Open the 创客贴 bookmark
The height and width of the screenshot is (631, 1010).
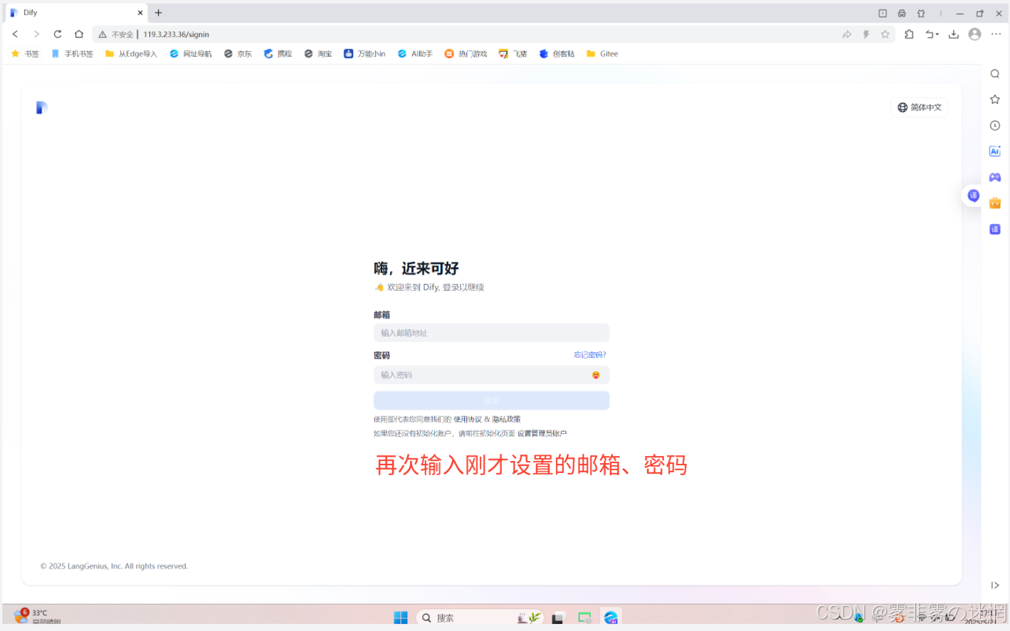click(x=557, y=54)
